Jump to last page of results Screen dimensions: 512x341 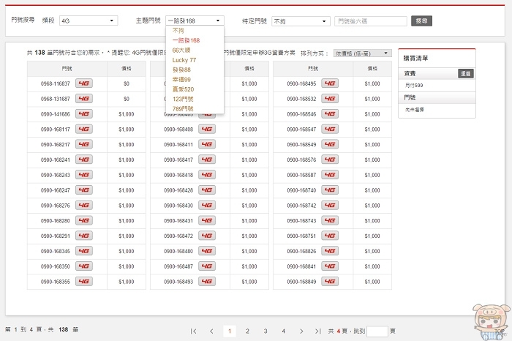318,331
